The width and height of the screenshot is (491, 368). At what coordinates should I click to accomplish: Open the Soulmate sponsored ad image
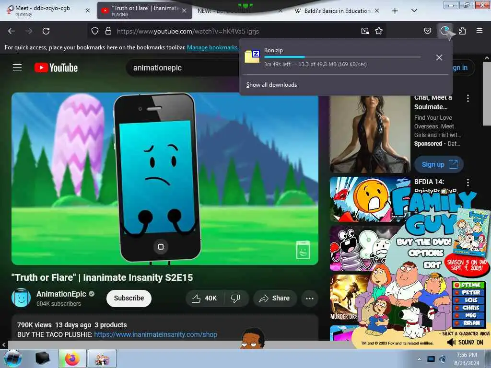click(x=370, y=134)
